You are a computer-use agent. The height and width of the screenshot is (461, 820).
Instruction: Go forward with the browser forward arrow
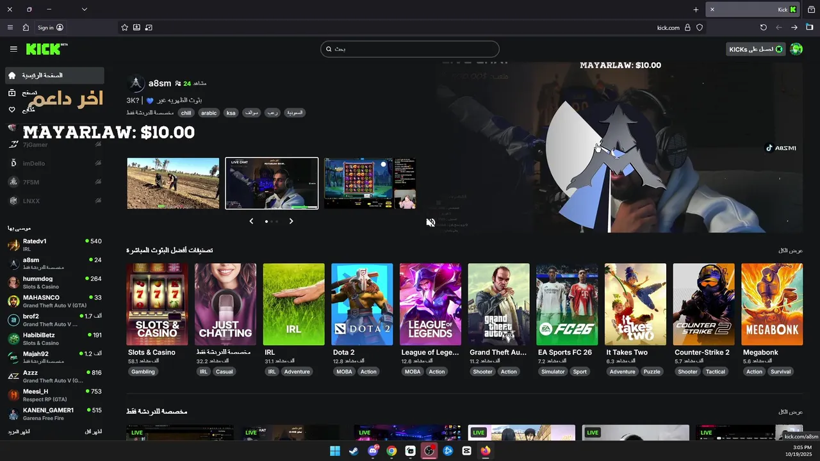click(794, 28)
